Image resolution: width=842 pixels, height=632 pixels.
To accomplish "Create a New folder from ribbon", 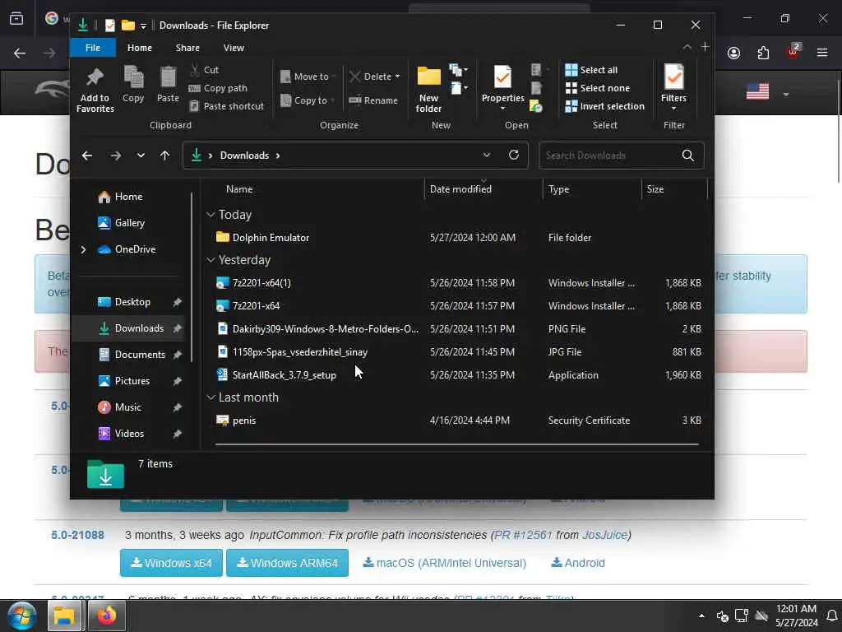I will [428, 88].
